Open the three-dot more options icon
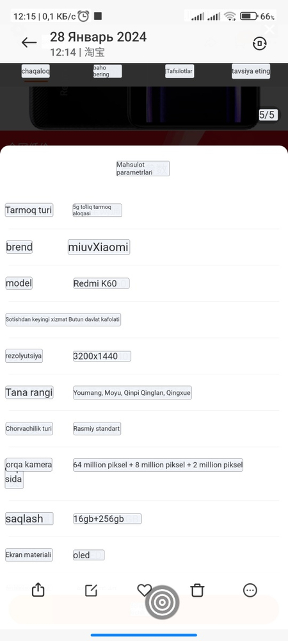Image resolution: width=288 pixels, height=641 pixels. (250, 590)
